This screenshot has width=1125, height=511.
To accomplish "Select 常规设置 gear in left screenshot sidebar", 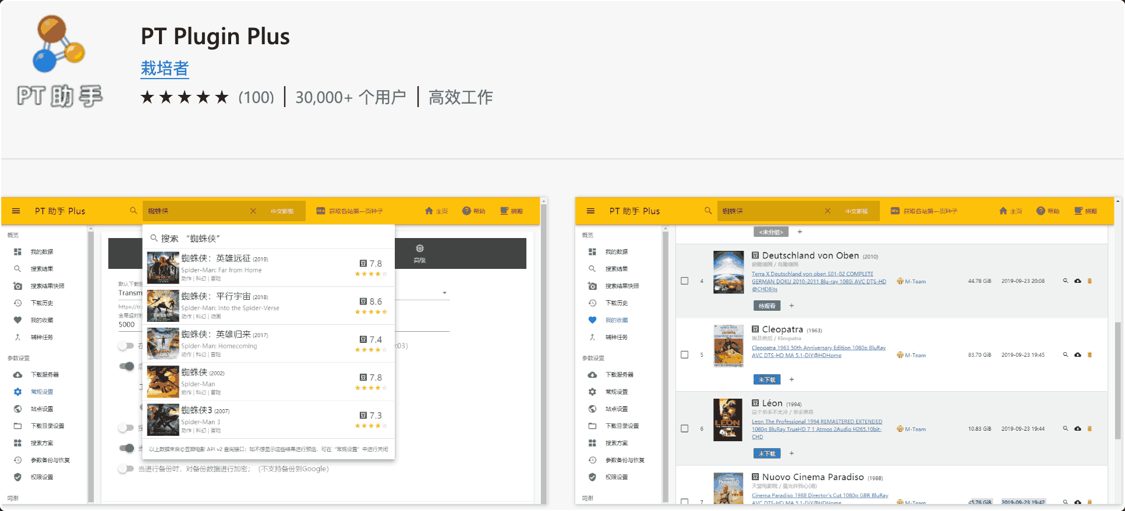I will (x=17, y=392).
